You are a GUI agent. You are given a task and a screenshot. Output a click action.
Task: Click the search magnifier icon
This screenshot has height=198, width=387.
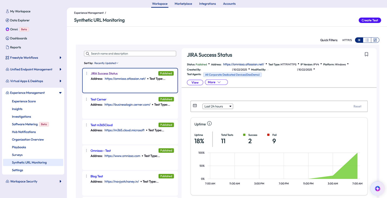87,54
